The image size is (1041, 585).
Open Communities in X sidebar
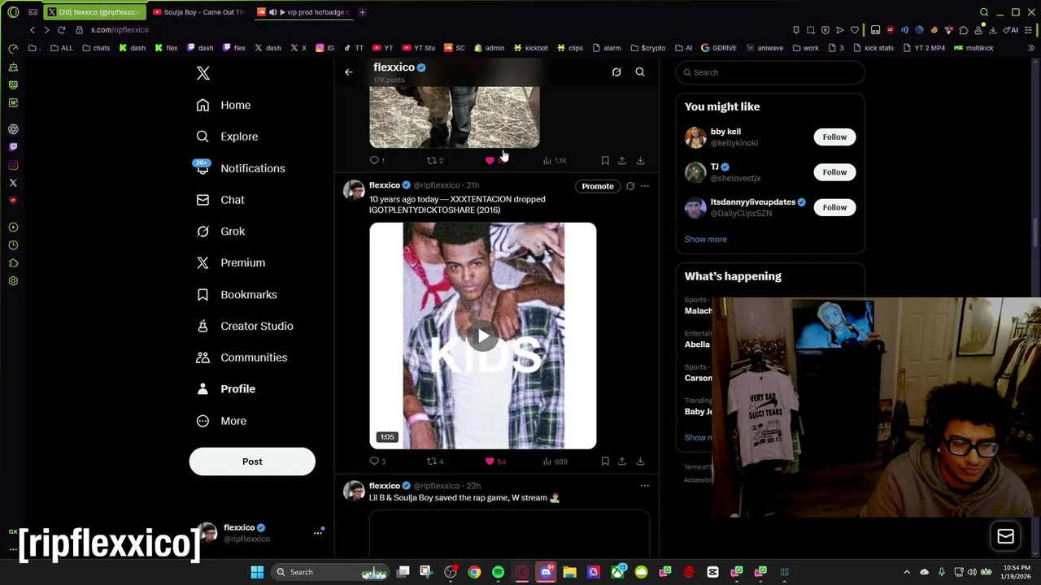(x=242, y=357)
